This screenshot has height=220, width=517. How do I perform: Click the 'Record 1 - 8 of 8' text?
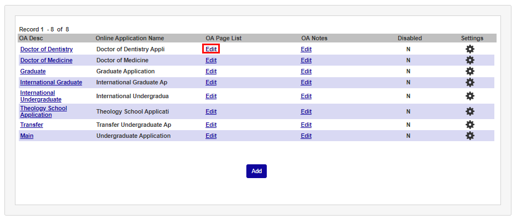coord(44,29)
